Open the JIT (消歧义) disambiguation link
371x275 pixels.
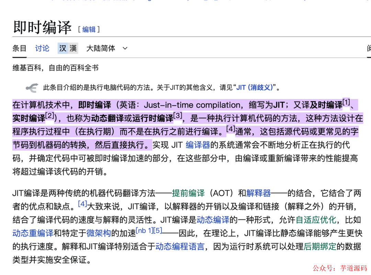click(255, 88)
